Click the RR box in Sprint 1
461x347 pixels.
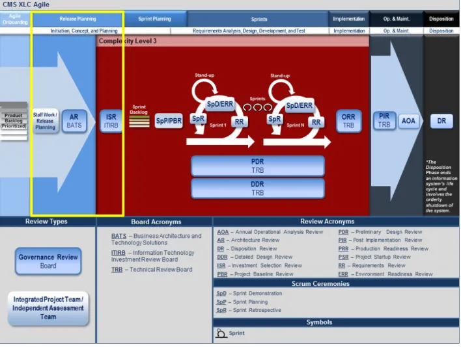pos(239,122)
